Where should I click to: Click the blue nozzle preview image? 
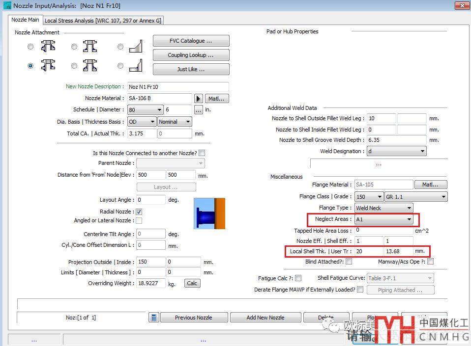(209, 213)
